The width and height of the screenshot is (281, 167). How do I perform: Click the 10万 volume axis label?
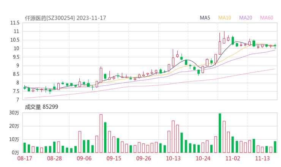point(14,139)
